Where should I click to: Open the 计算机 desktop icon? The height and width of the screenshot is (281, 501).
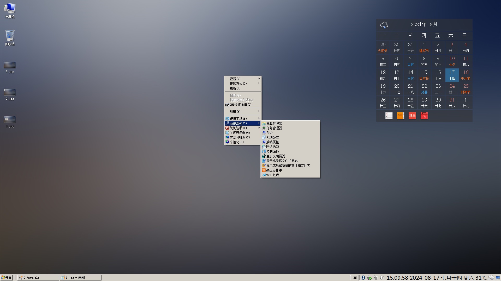[x=10, y=11]
